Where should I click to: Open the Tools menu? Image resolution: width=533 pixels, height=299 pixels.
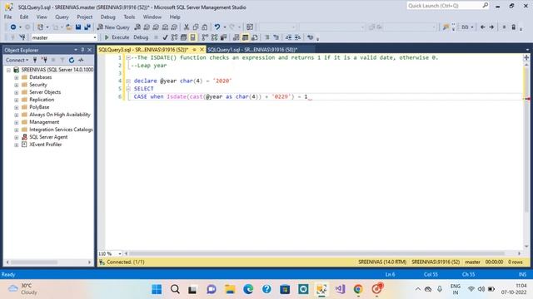pos(129,17)
